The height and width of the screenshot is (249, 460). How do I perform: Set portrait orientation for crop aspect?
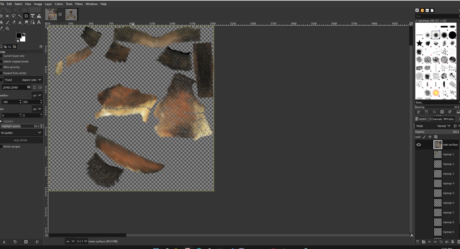34,87
